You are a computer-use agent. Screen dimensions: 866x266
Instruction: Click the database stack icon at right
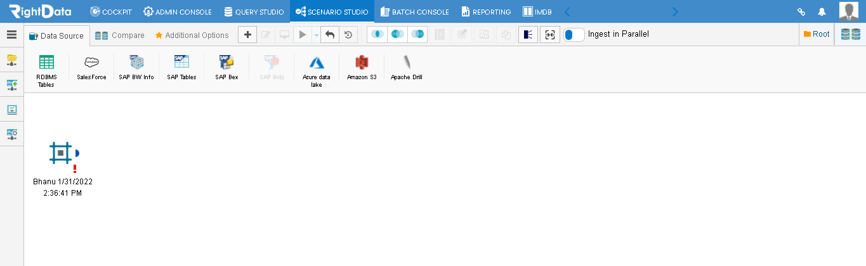click(x=851, y=35)
